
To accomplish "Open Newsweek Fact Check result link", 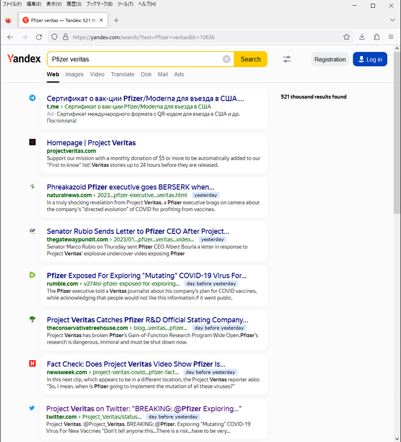I will pyautogui.click(x=136, y=364).
